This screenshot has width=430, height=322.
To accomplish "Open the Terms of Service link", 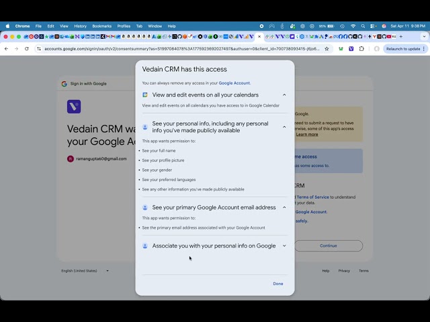I will 312,197.
